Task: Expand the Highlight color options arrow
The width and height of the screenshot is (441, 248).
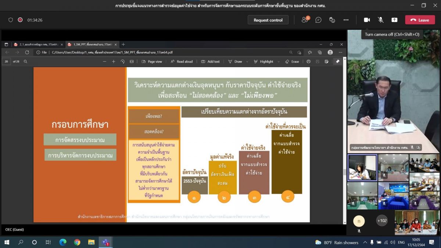Action: click(279, 62)
